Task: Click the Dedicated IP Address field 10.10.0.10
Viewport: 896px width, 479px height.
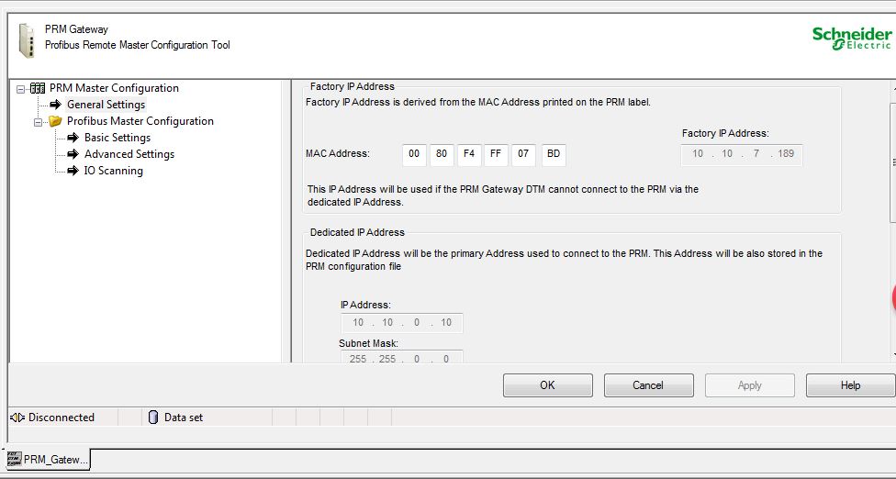Action: [x=402, y=323]
